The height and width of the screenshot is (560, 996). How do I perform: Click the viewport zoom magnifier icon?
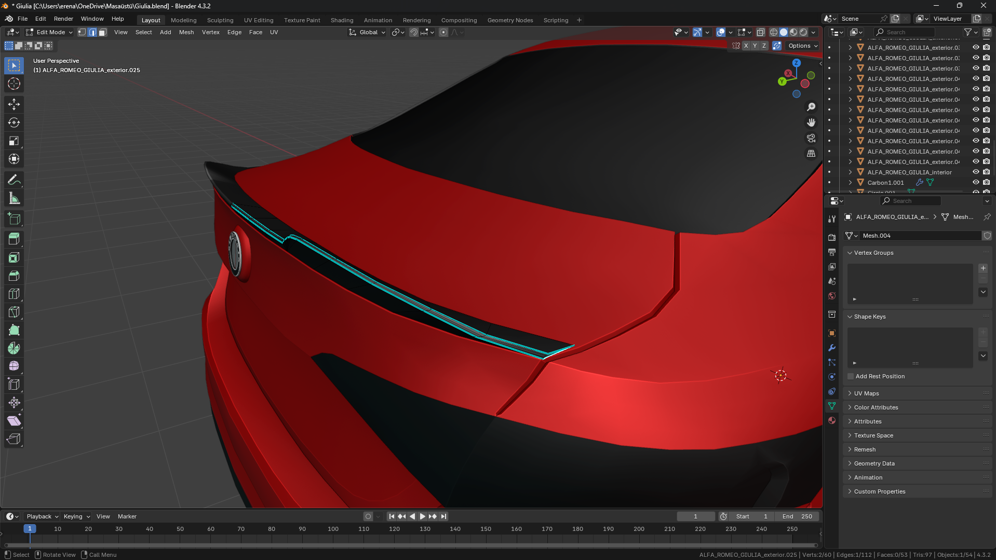pos(811,107)
